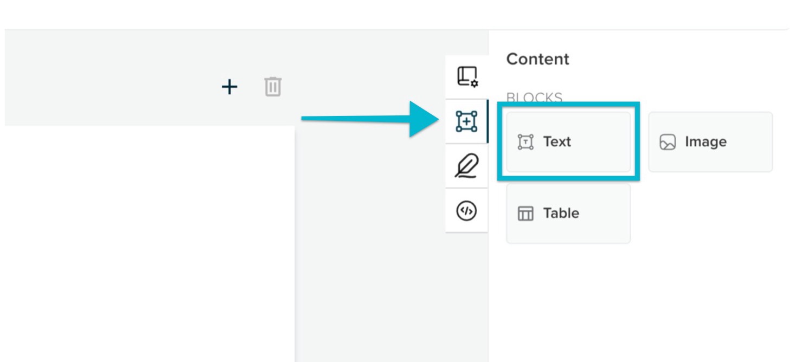795x362 pixels.
Task: Click the Table label text
Action: [x=561, y=213]
